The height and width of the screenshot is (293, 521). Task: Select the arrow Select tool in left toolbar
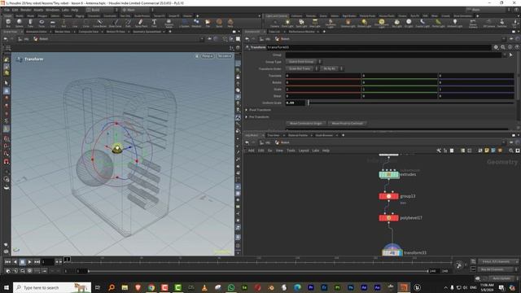[x=6, y=83]
